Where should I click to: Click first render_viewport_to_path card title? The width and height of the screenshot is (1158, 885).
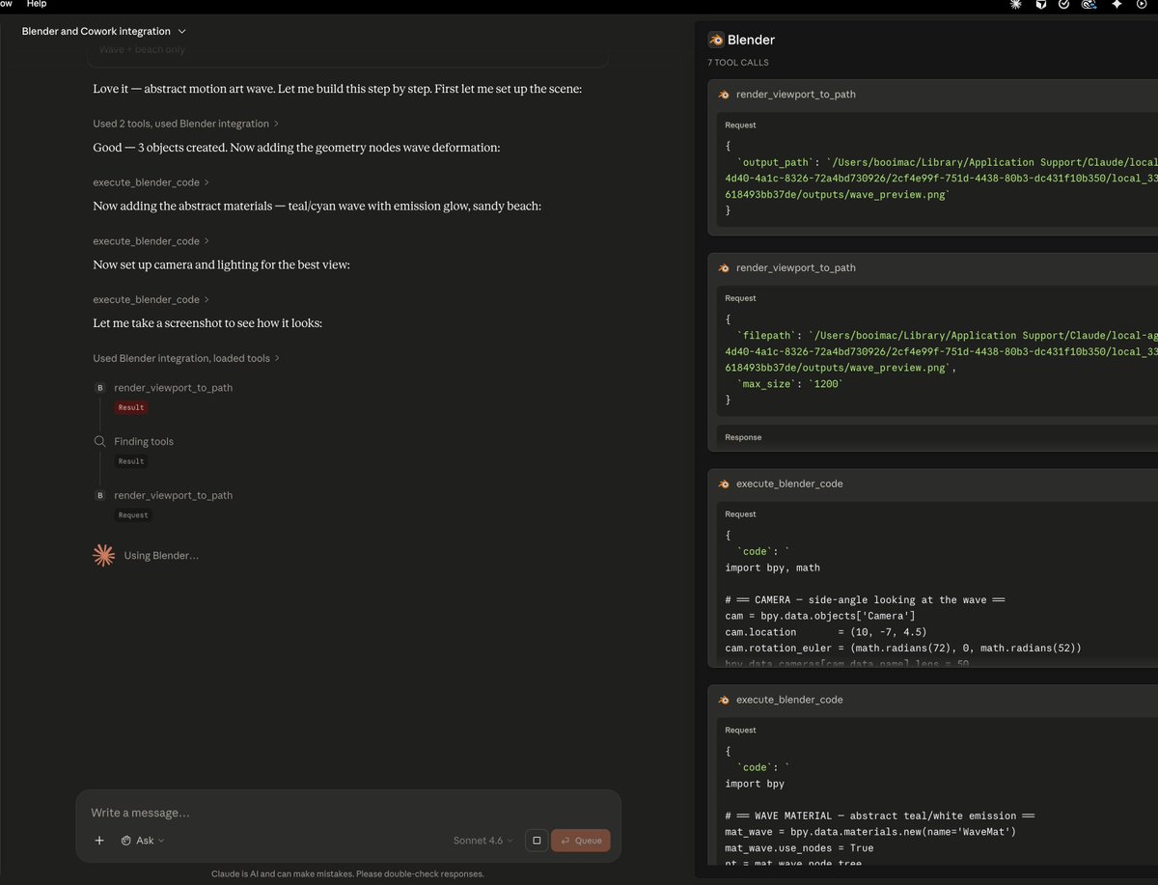[795, 95]
